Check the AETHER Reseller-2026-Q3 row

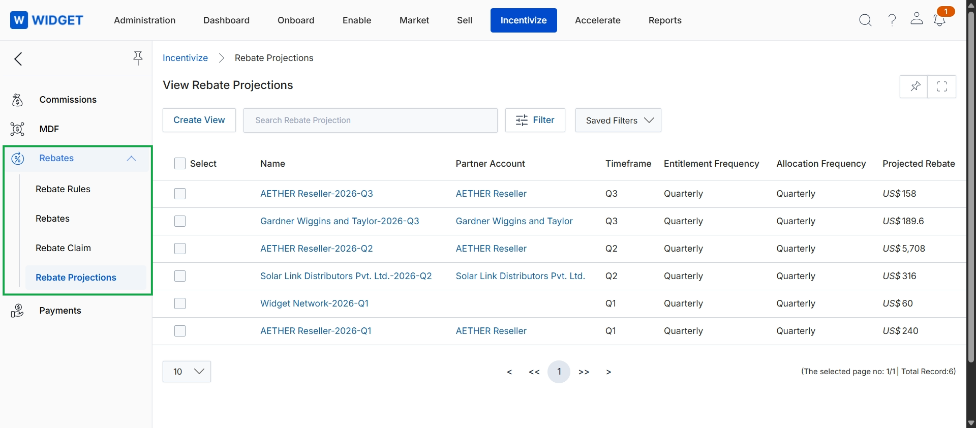pos(180,194)
